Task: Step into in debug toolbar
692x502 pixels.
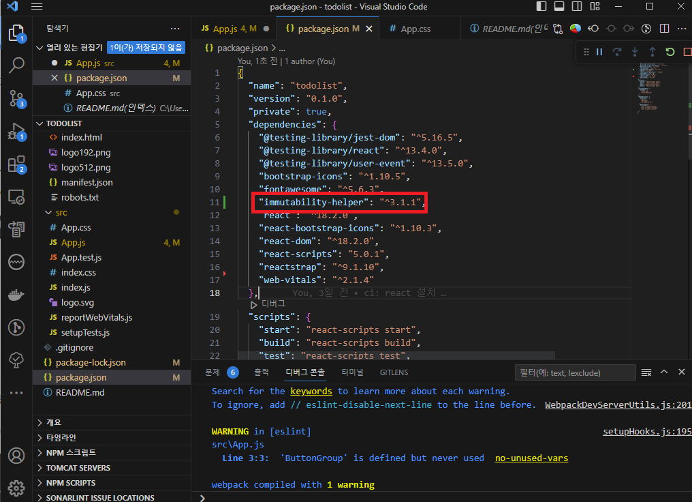Action: point(635,52)
